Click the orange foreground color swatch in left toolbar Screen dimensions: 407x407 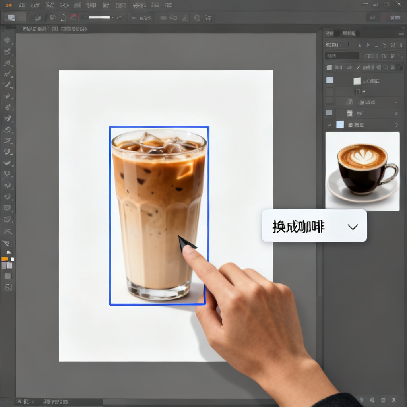(x=5, y=259)
